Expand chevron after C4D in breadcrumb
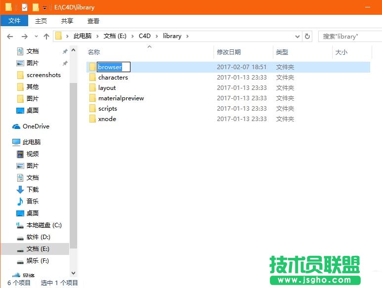 click(157, 36)
